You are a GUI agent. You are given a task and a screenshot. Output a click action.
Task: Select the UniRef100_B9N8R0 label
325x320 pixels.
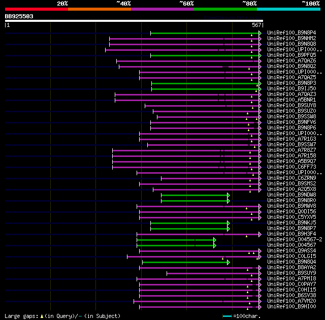[x=291, y=201]
